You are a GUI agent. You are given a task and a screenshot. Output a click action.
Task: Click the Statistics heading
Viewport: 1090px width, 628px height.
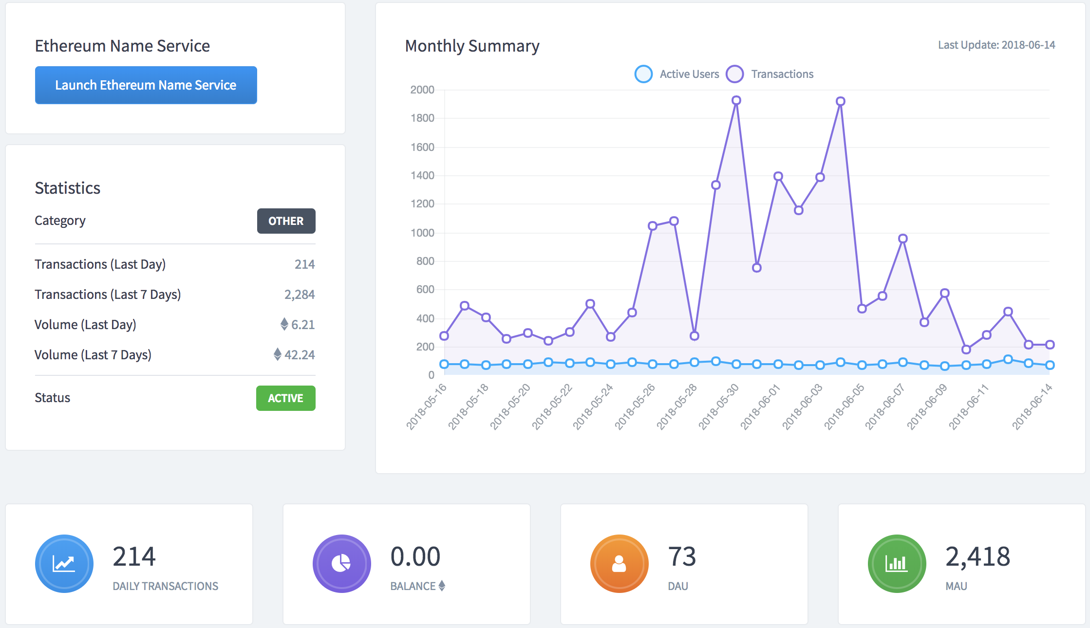click(x=68, y=188)
